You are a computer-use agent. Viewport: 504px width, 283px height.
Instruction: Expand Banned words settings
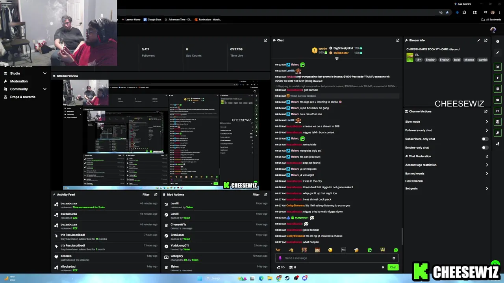pyautogui.click(x=487, y=174)
